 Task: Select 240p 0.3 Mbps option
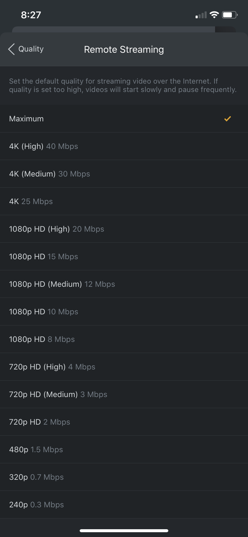(124, 505)
